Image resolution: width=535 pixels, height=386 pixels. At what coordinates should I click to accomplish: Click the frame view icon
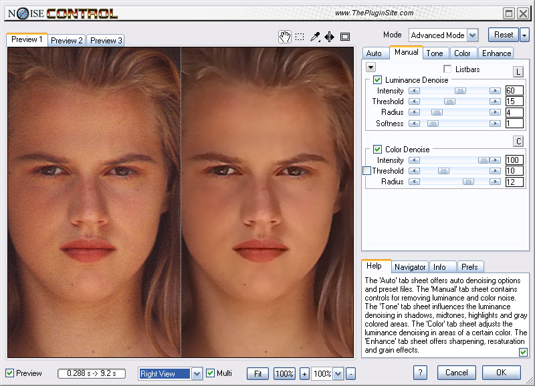point(345,37)
